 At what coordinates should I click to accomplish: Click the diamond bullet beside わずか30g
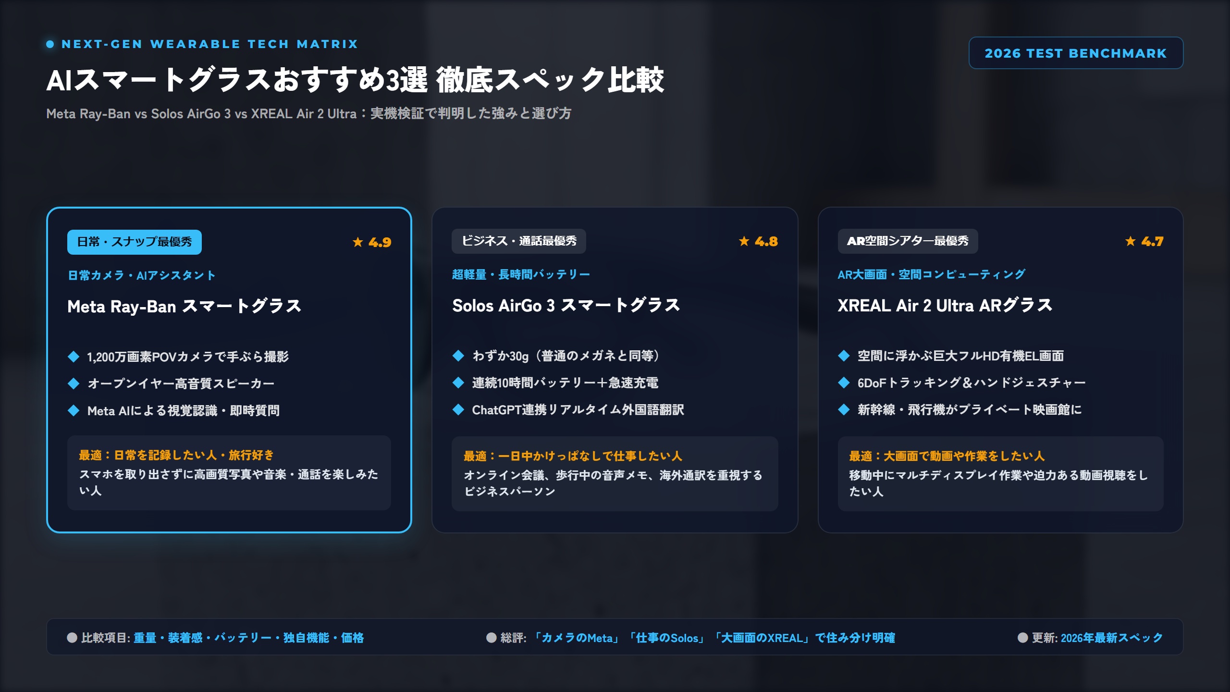458,356
